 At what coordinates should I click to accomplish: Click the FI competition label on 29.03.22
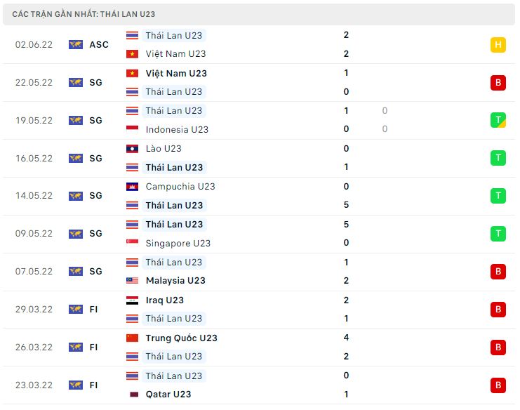click(93, 310)
